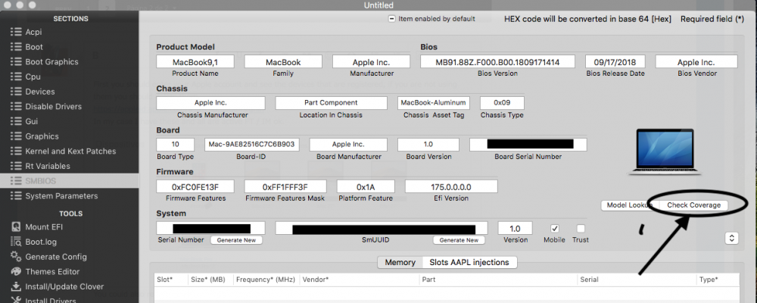This screenshot has height=303, width=757.
Task: Edit the Chassis Manufacturer field
Action: click(210, 103)
